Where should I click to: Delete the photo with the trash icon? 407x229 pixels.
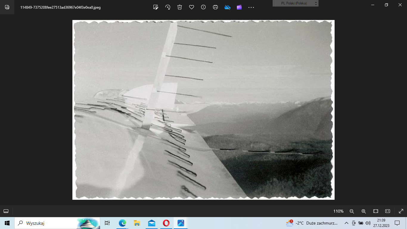(180, 7)
